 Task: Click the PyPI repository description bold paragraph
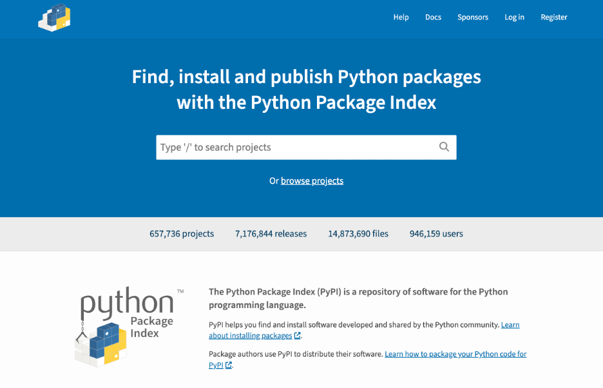(x=358, y=298)
